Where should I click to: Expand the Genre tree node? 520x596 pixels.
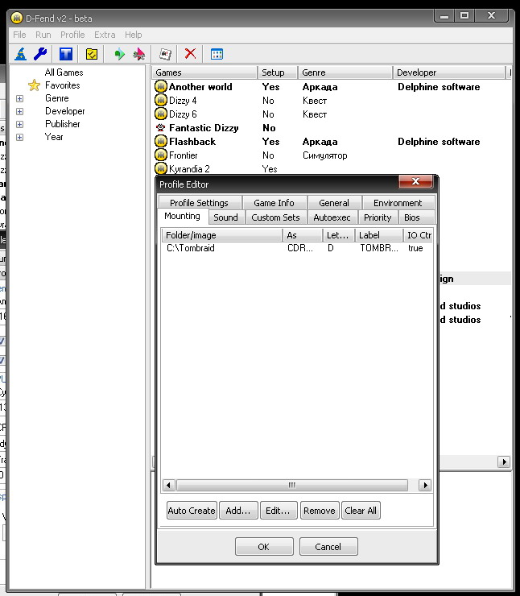click(x=20, y=98)
